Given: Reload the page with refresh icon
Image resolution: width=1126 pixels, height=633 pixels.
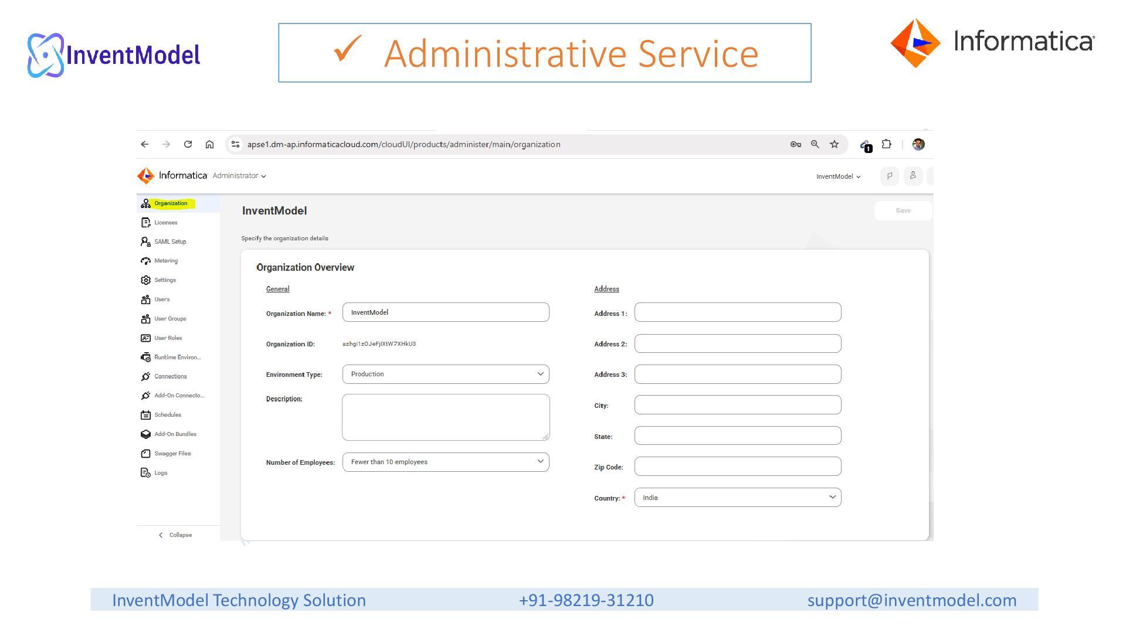Looking at the screenshot, I should [x=188, y=144].
